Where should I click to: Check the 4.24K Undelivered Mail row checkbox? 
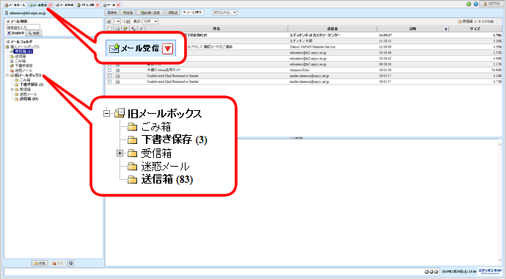(110, 76)
